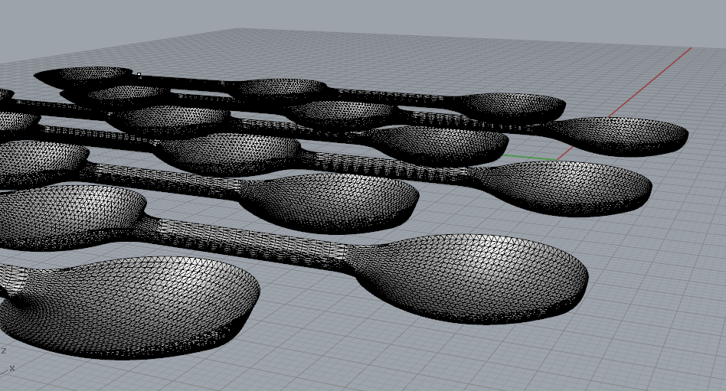726x391 pixels.
Task: Click the white control point on the farthest spoon
Action: (139, 74)
